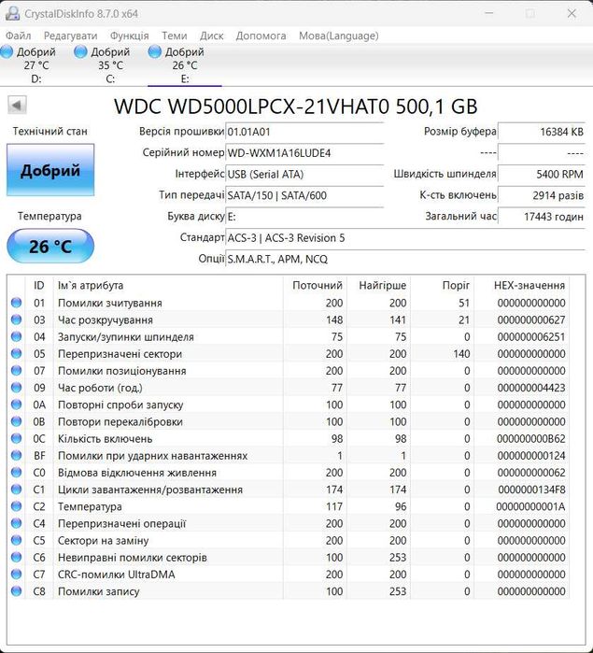593x653 pixels.
Task: Open the Функція menu
Action: 129,35
